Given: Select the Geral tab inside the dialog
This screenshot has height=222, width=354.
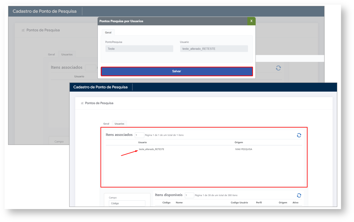Looking at the screenshot, I should pos(108,32).
